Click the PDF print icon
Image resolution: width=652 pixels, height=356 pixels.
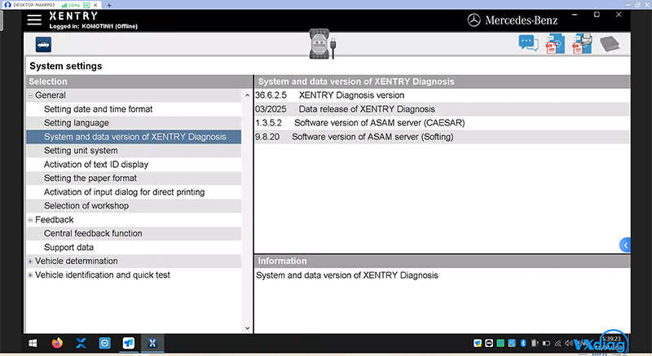click(582, 44)
